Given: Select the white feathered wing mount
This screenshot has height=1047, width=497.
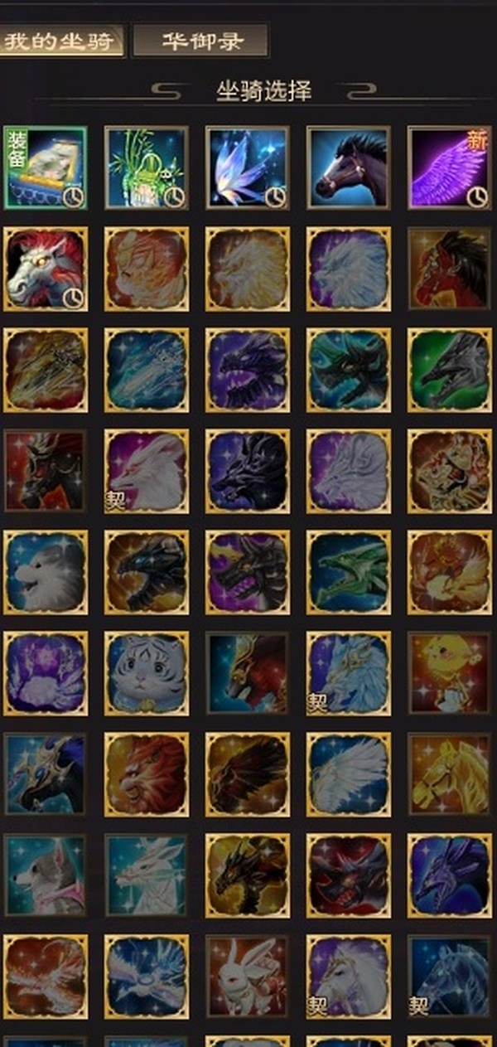Looking at the screenshot, I should [x=348, y=774].
